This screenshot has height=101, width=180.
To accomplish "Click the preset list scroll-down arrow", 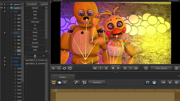I will point(46,51).
